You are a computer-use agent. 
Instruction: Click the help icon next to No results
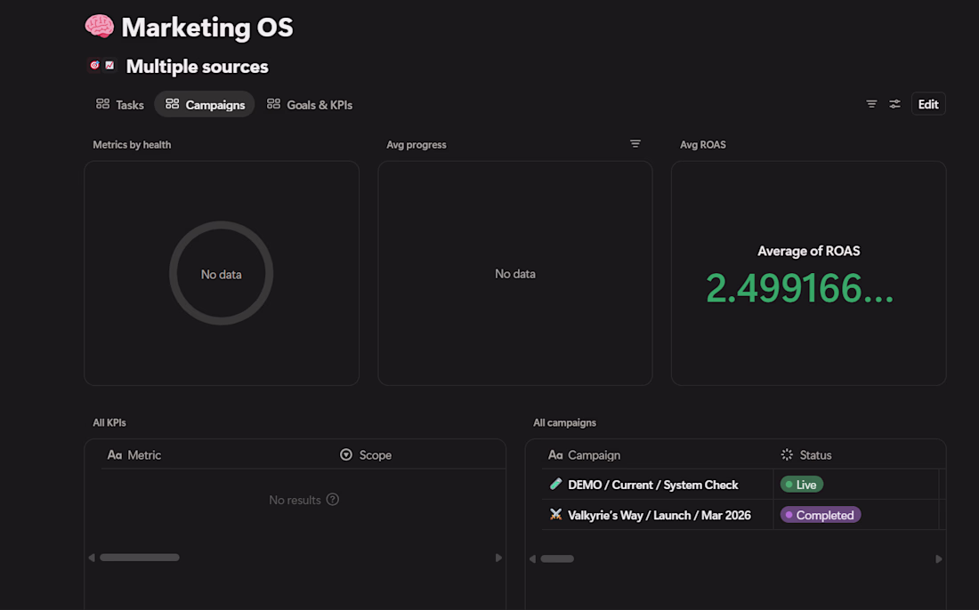pyautogui.click(x=333, y=500)
